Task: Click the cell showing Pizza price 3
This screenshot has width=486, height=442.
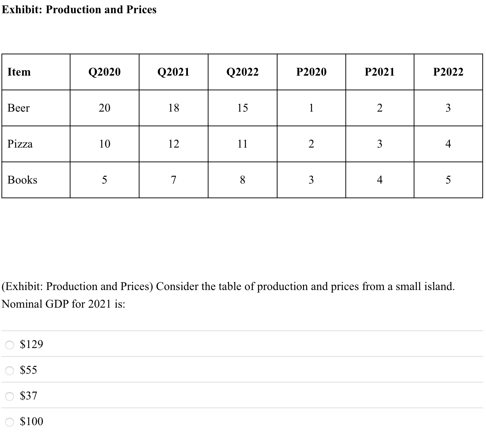Action: pos(380,144)
